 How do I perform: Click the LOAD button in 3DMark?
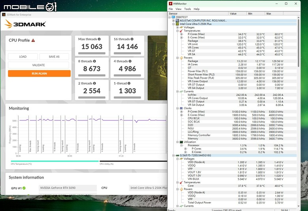[23, 57]
